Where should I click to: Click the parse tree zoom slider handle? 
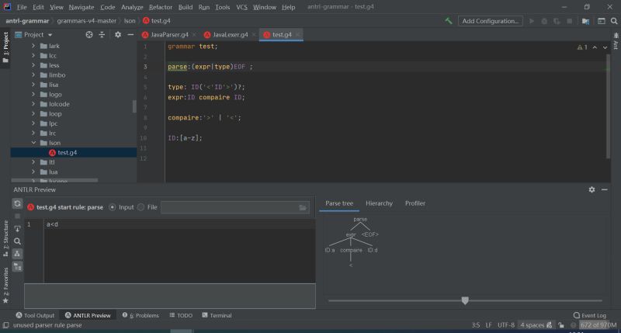[x=465, y=300]
